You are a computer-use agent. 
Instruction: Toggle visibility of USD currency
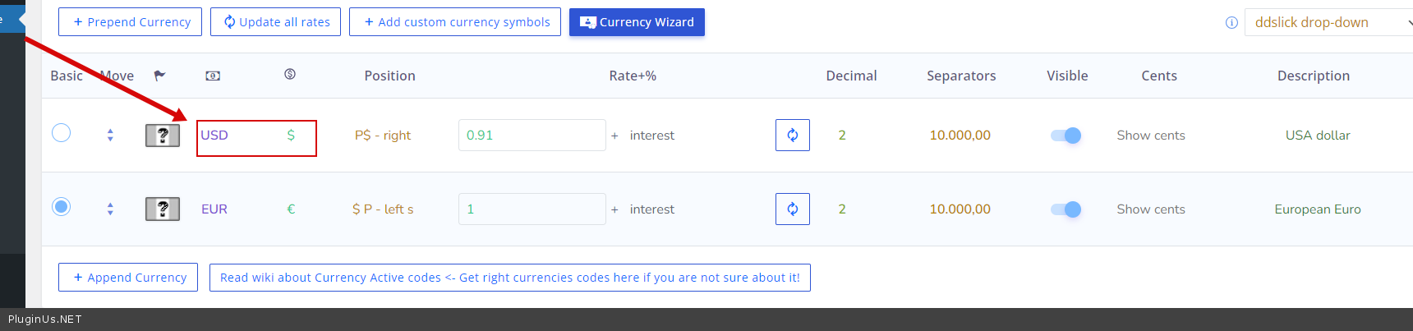(x=1066, y=136)
